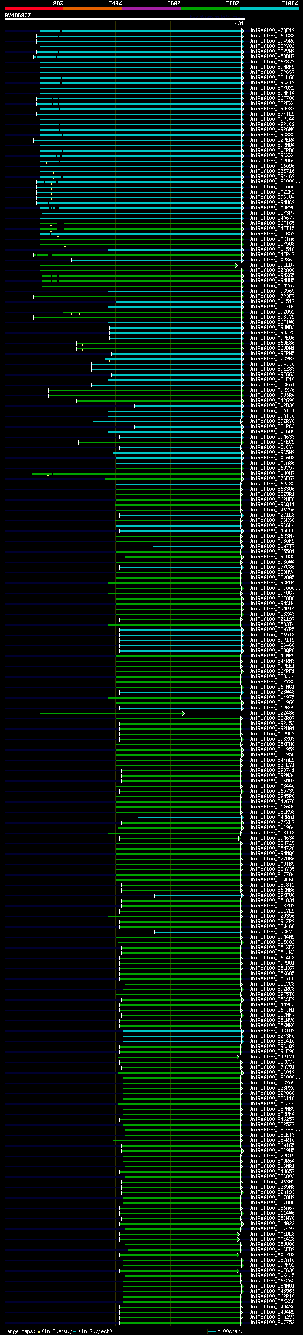Viewport: 303px width, 1335px height.
Task: Open hit UniRef100_Q9LLD7
Action: [271, 265]
